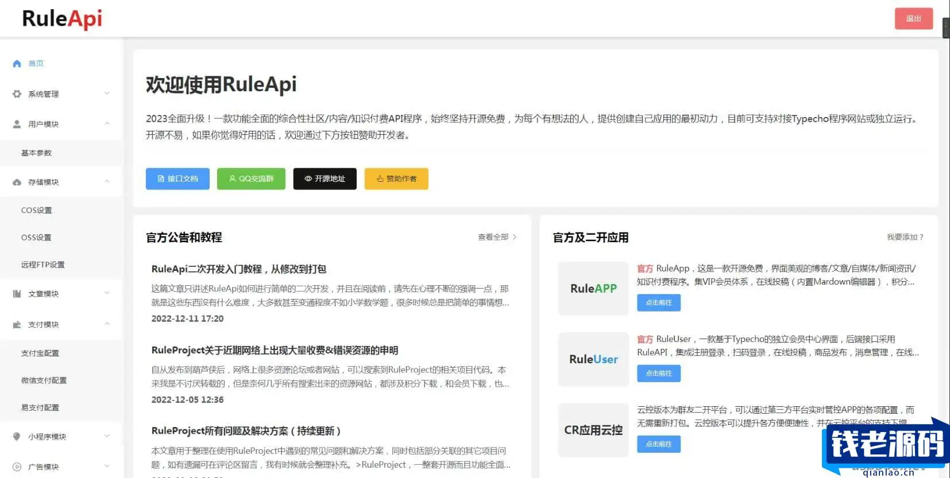Image resolution: width=950 pixels, height=478 pixels.
Task: Expand the 小程序模块 chevron
Action: pos(107,436)
